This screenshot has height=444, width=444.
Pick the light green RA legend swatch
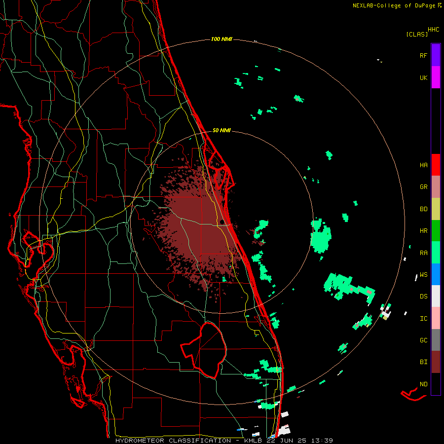point(436,253)
